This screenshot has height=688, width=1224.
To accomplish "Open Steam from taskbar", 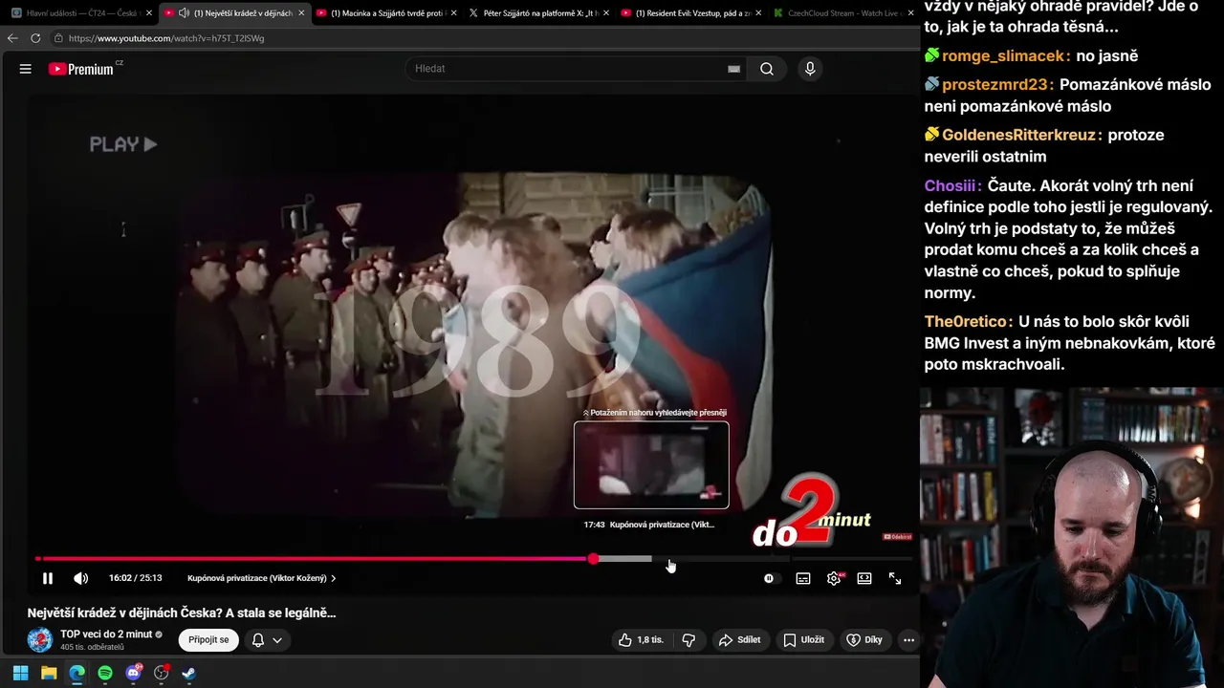I will tap(189, 673).
